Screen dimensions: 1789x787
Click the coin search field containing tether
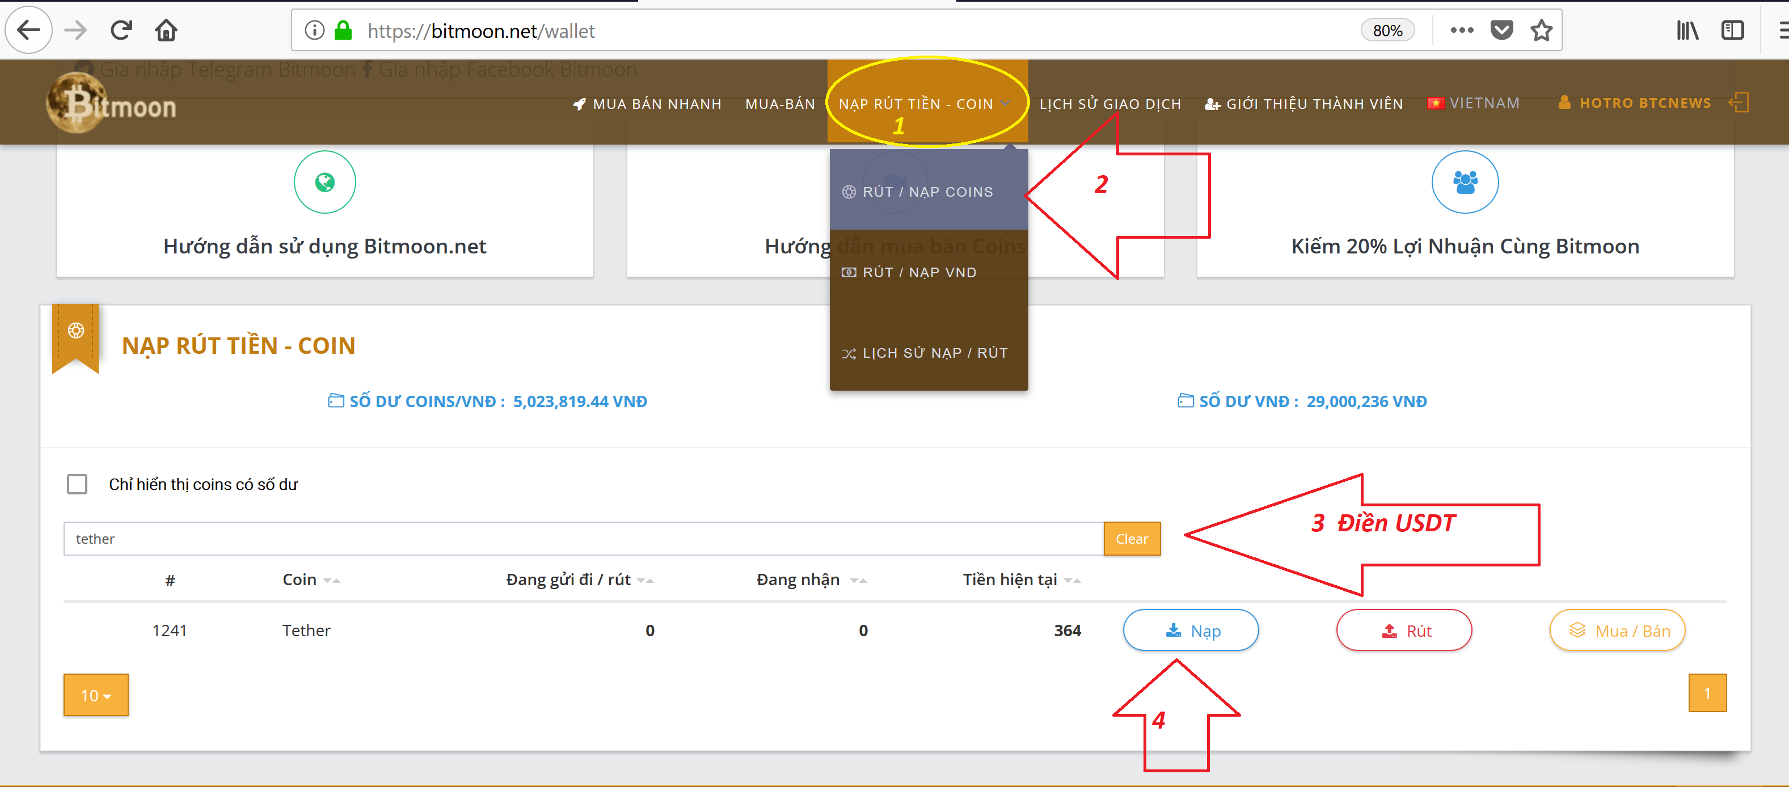(x=583, y=539)
